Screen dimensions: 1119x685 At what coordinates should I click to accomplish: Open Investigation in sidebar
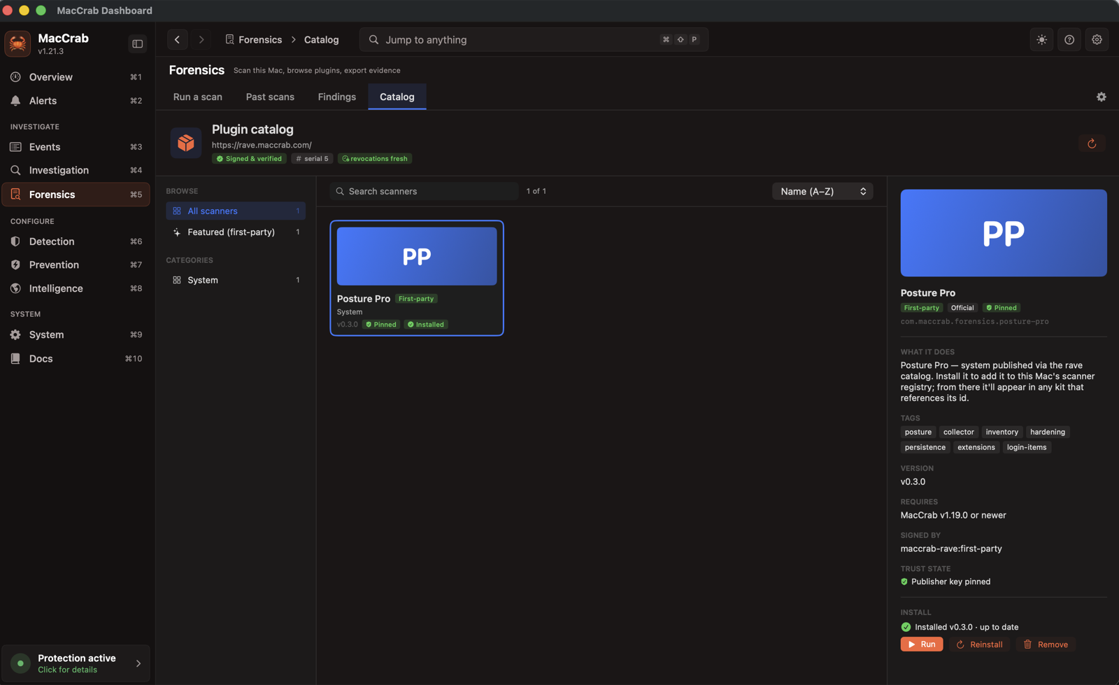pyautogui.click(x=76, y=170)
